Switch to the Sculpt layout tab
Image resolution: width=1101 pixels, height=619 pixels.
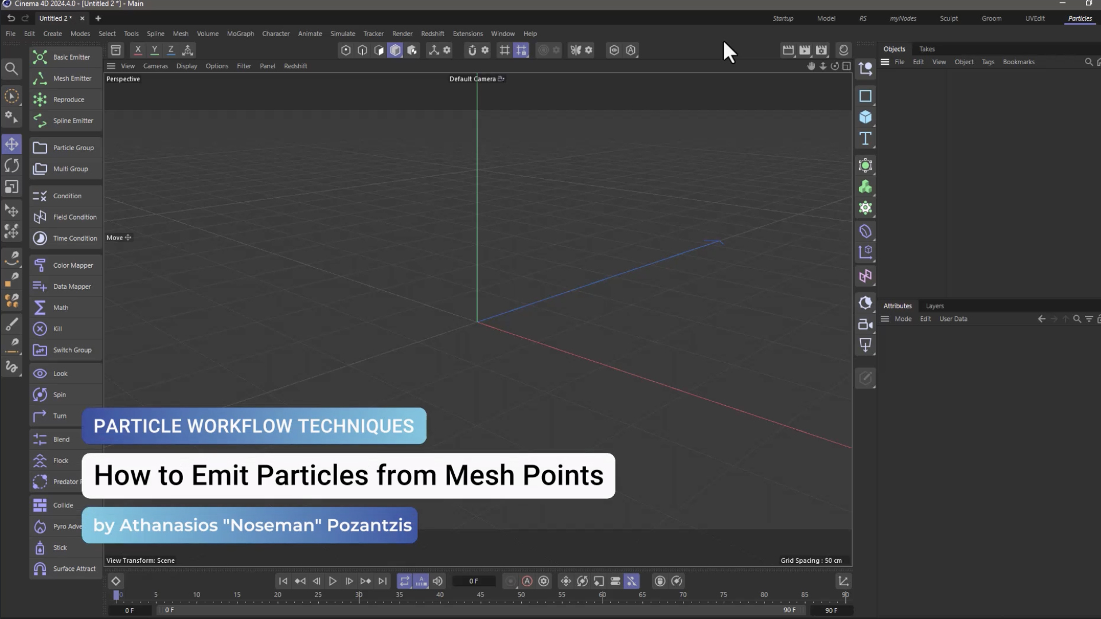pyautogui.click(x=948, y=18)
